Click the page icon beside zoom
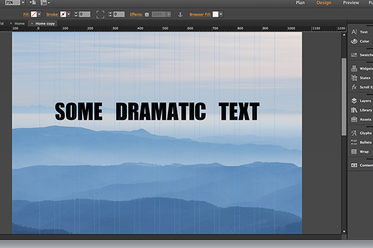Screen dimensions: 373x248 [32, 2]
